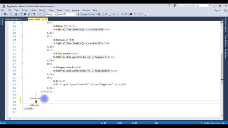The width and height of the screenshot is (228, 128).
Task: Open the Project menu
Action: pyautogui.click(x=25, y=10)
